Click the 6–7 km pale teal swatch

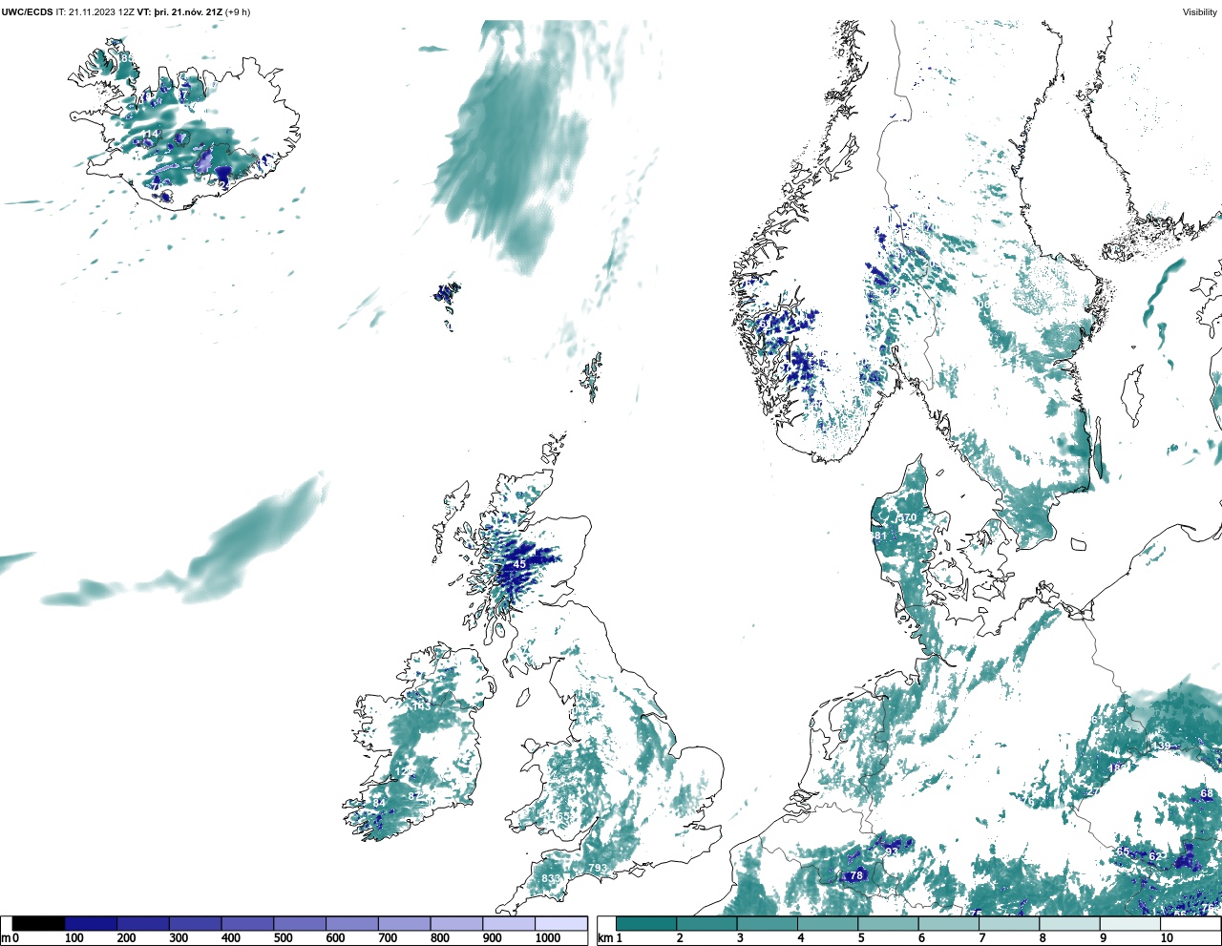[949, 924]
